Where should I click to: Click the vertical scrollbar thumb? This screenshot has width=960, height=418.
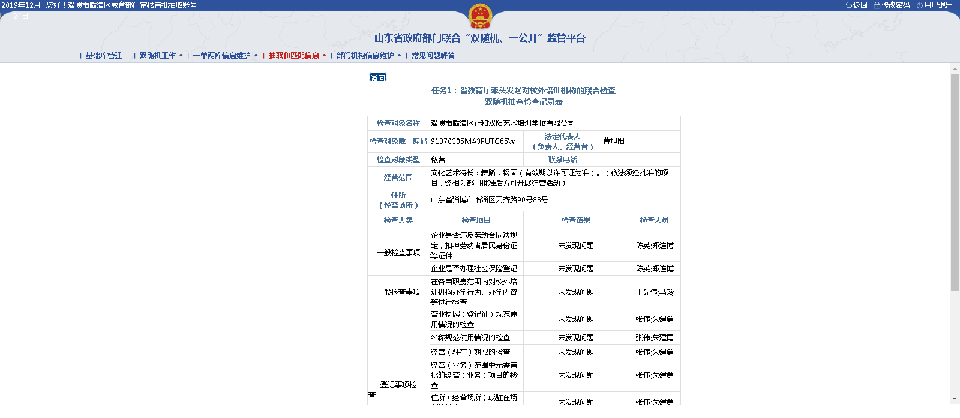(x=955, y=180)
